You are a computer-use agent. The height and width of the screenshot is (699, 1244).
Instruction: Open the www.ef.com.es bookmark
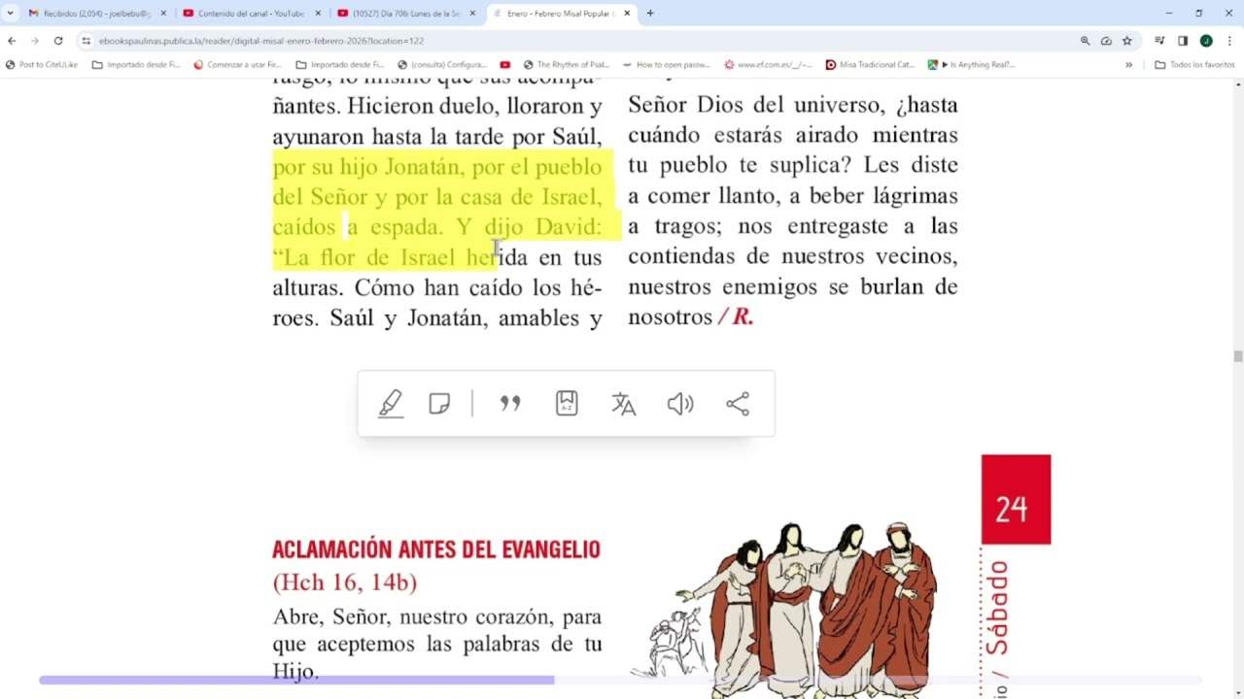[x=768, y=65]
